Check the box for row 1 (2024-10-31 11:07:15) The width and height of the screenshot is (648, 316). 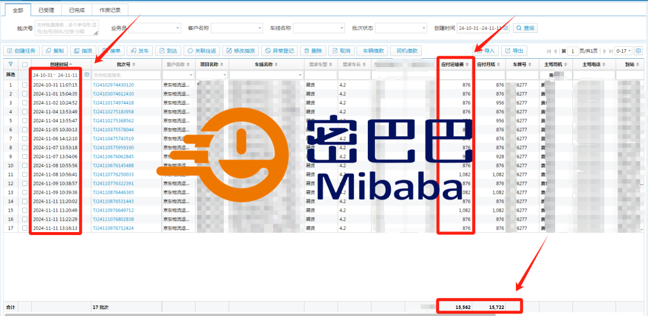coord(25,85)
